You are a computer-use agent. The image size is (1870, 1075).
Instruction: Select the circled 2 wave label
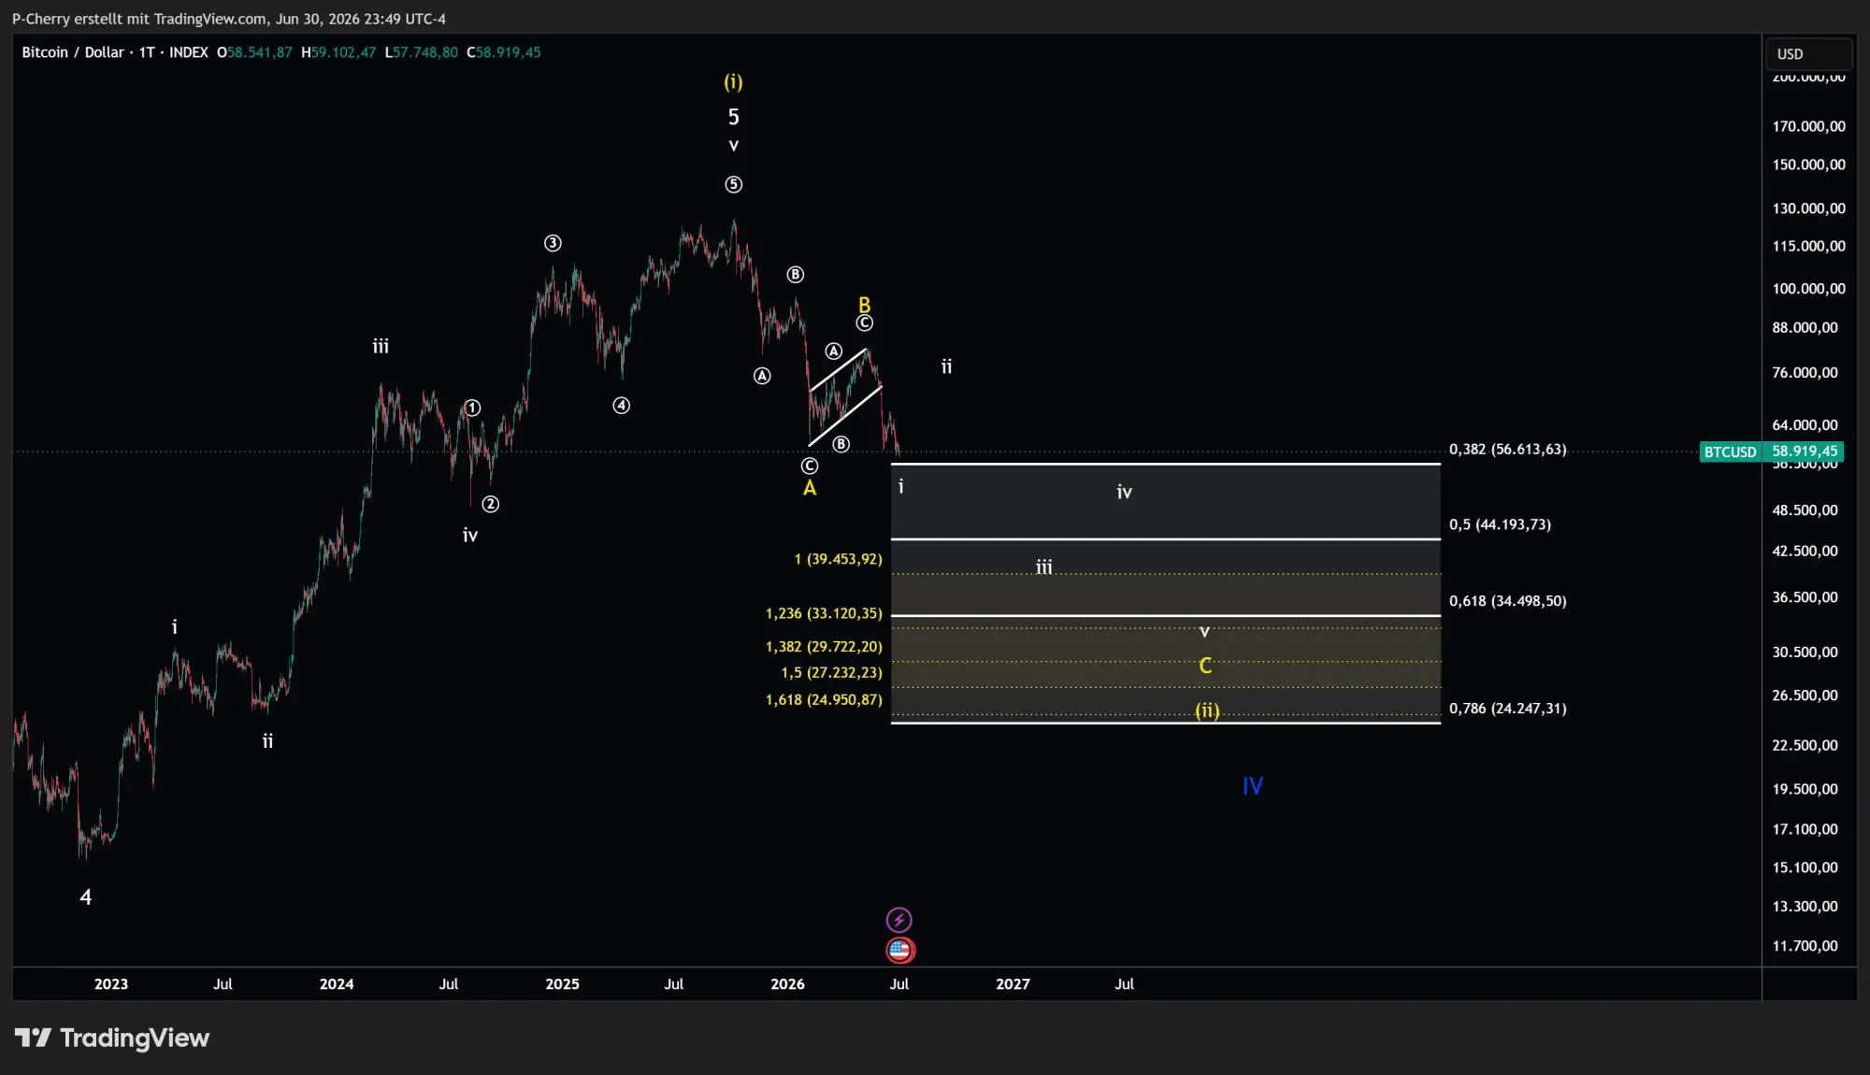490,504
